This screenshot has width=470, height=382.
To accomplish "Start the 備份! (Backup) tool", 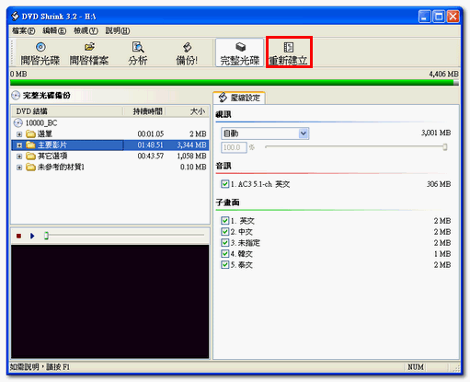I will tap(187, 52).
